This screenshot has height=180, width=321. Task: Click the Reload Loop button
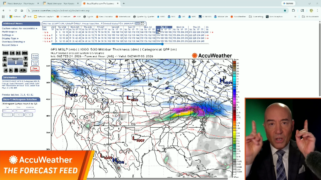coord(35,62)
